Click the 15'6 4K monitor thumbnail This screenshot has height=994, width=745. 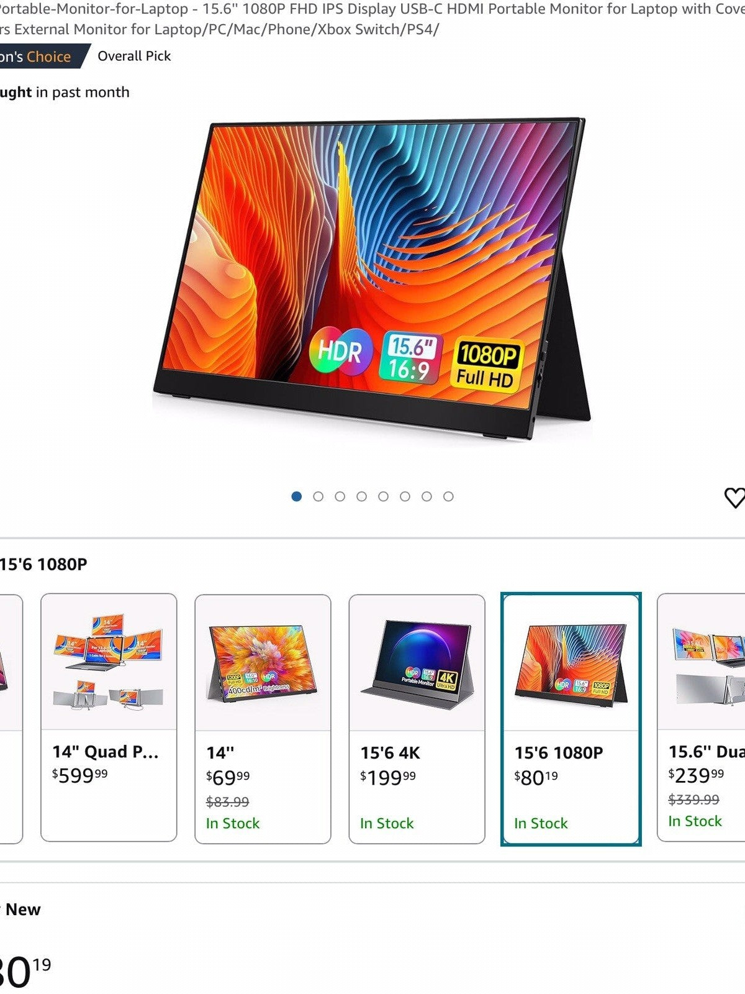[x=417, y=663]
